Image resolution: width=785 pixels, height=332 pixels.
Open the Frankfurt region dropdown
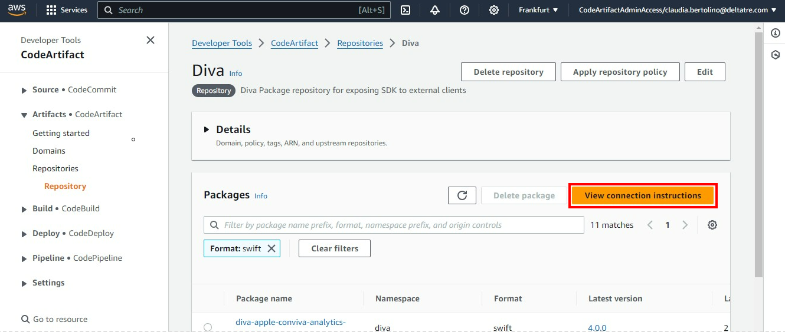point(538,10)
